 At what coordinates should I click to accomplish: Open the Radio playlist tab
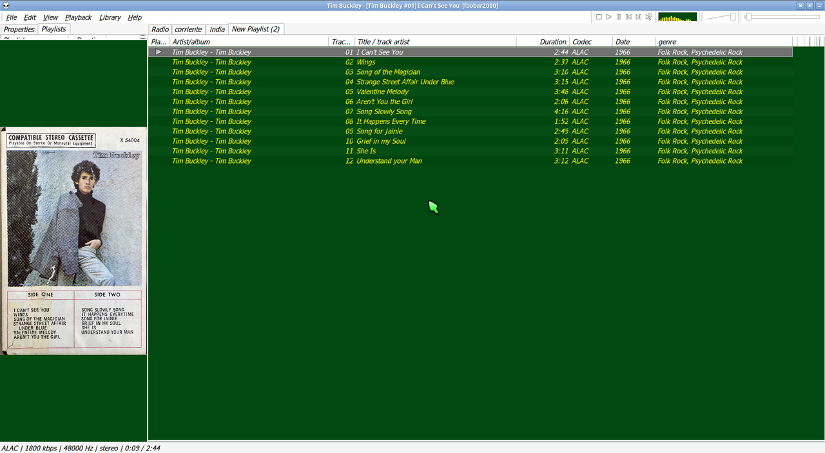(x=160, y=29)
